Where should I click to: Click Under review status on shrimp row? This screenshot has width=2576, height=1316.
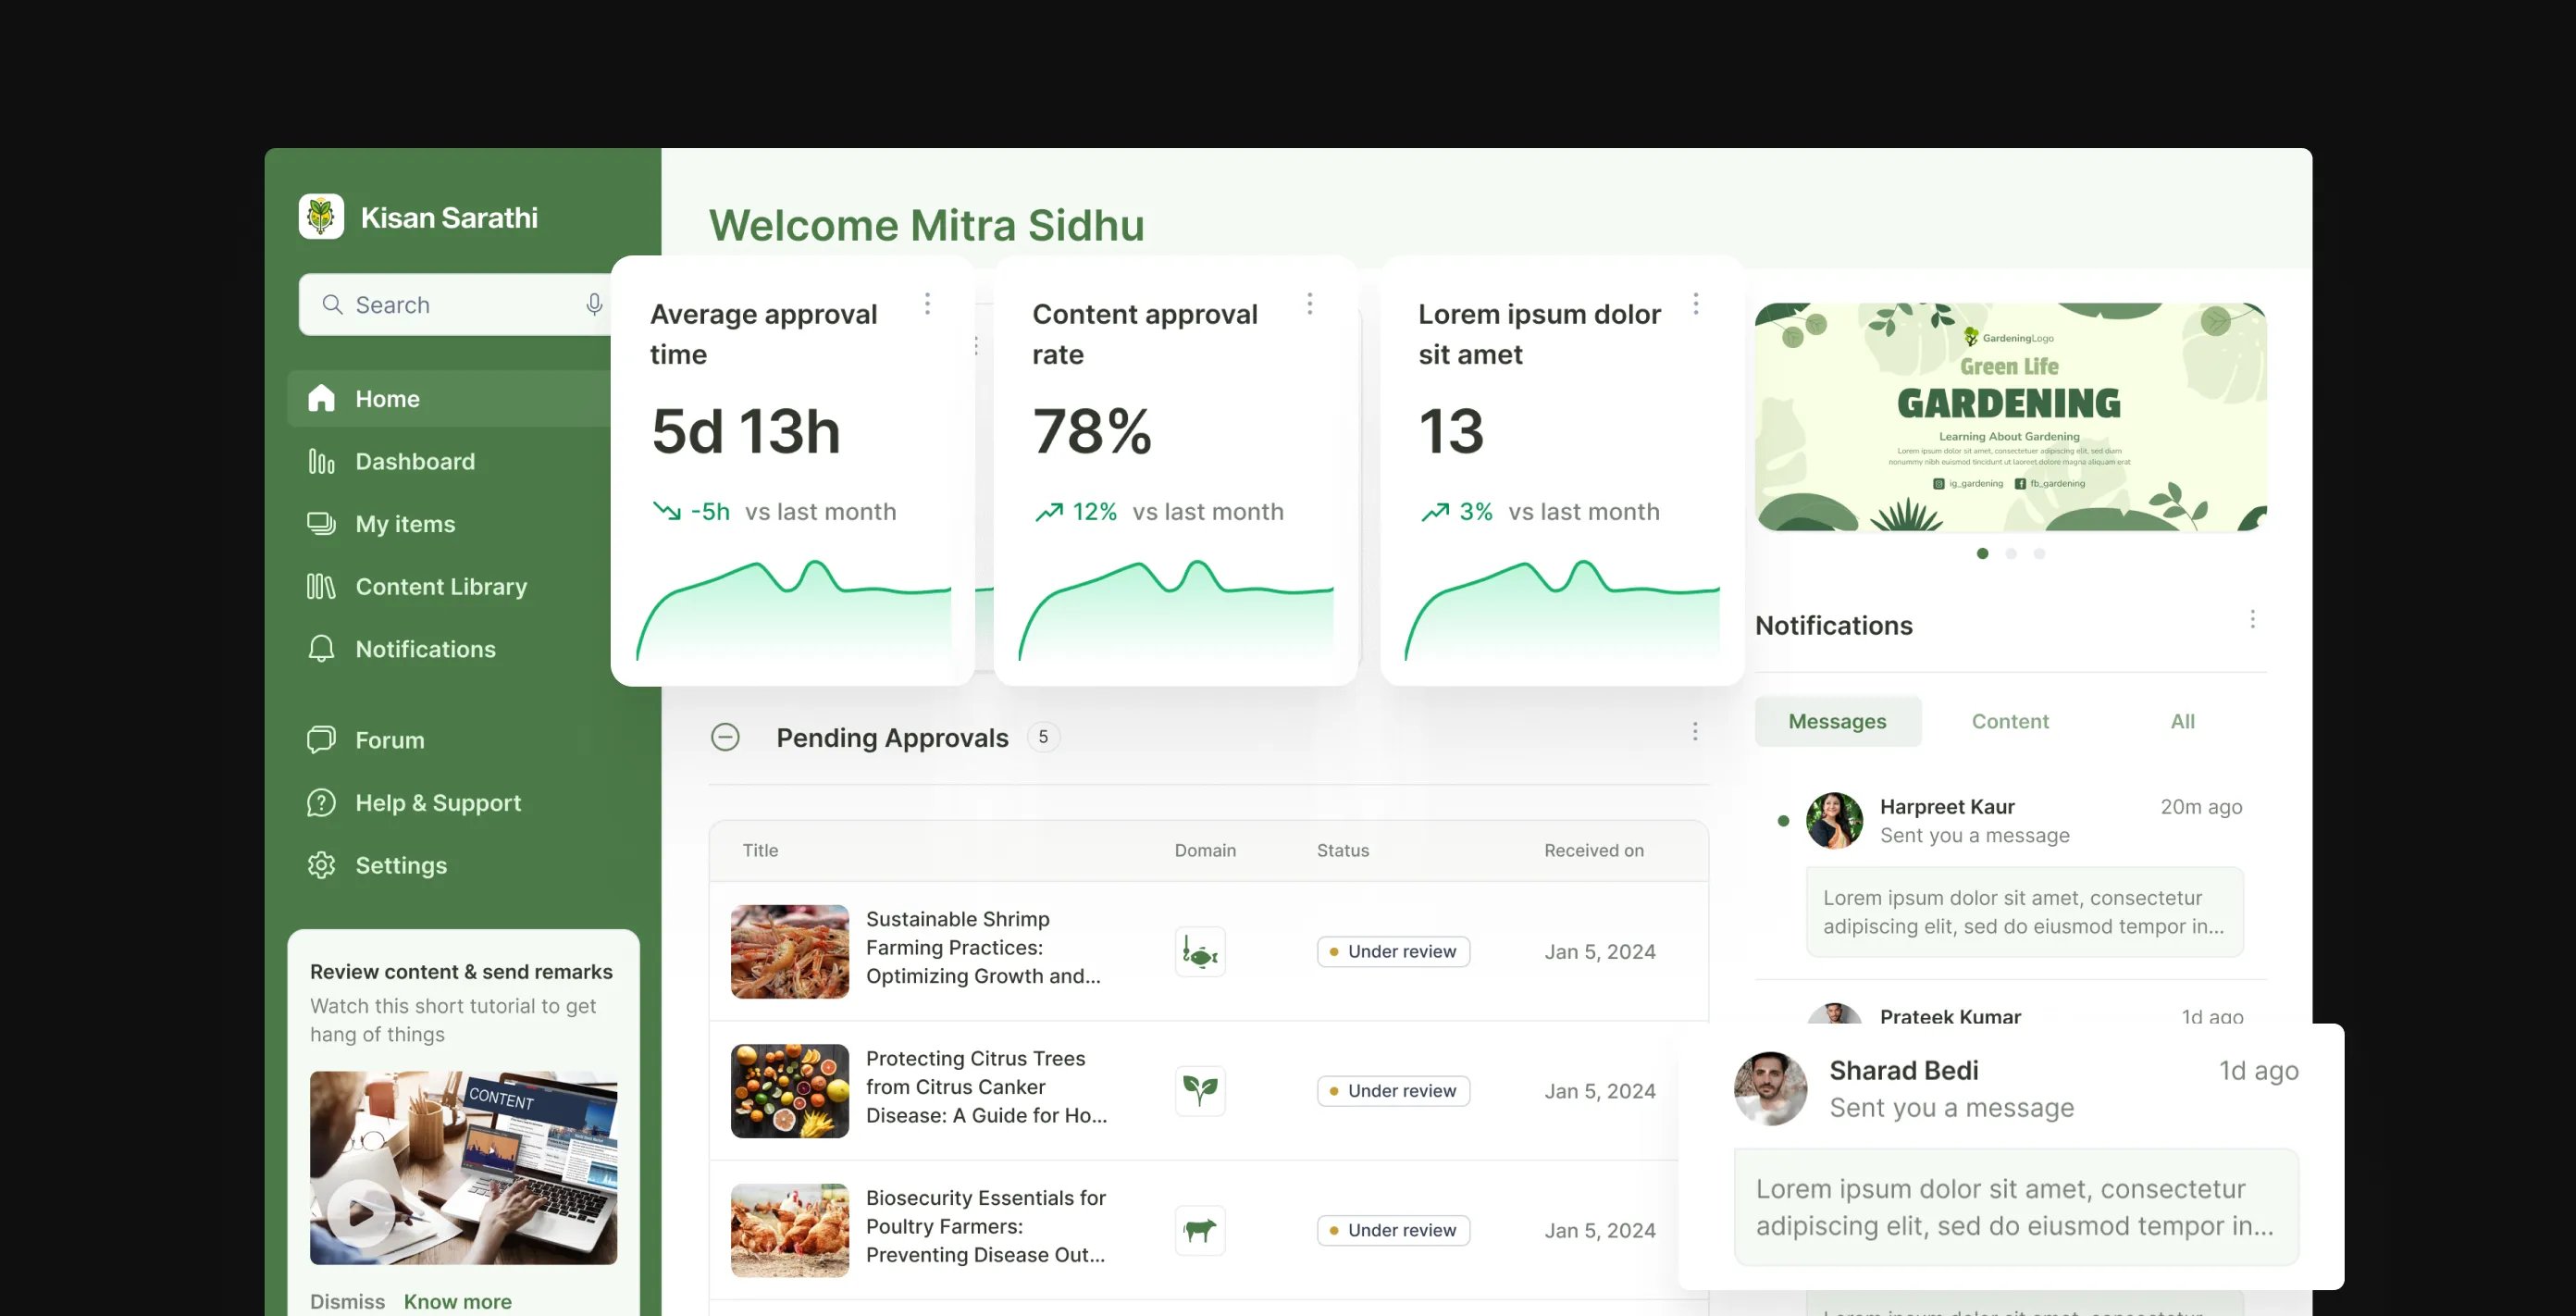[1393, 951]
